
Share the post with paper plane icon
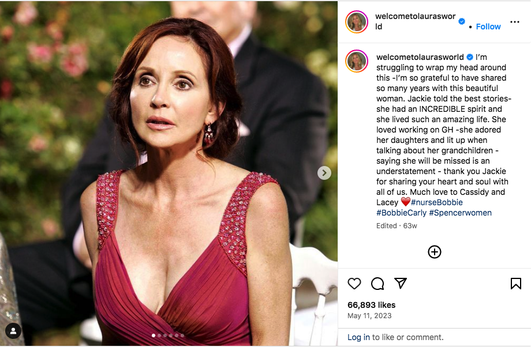coord(401,283)
